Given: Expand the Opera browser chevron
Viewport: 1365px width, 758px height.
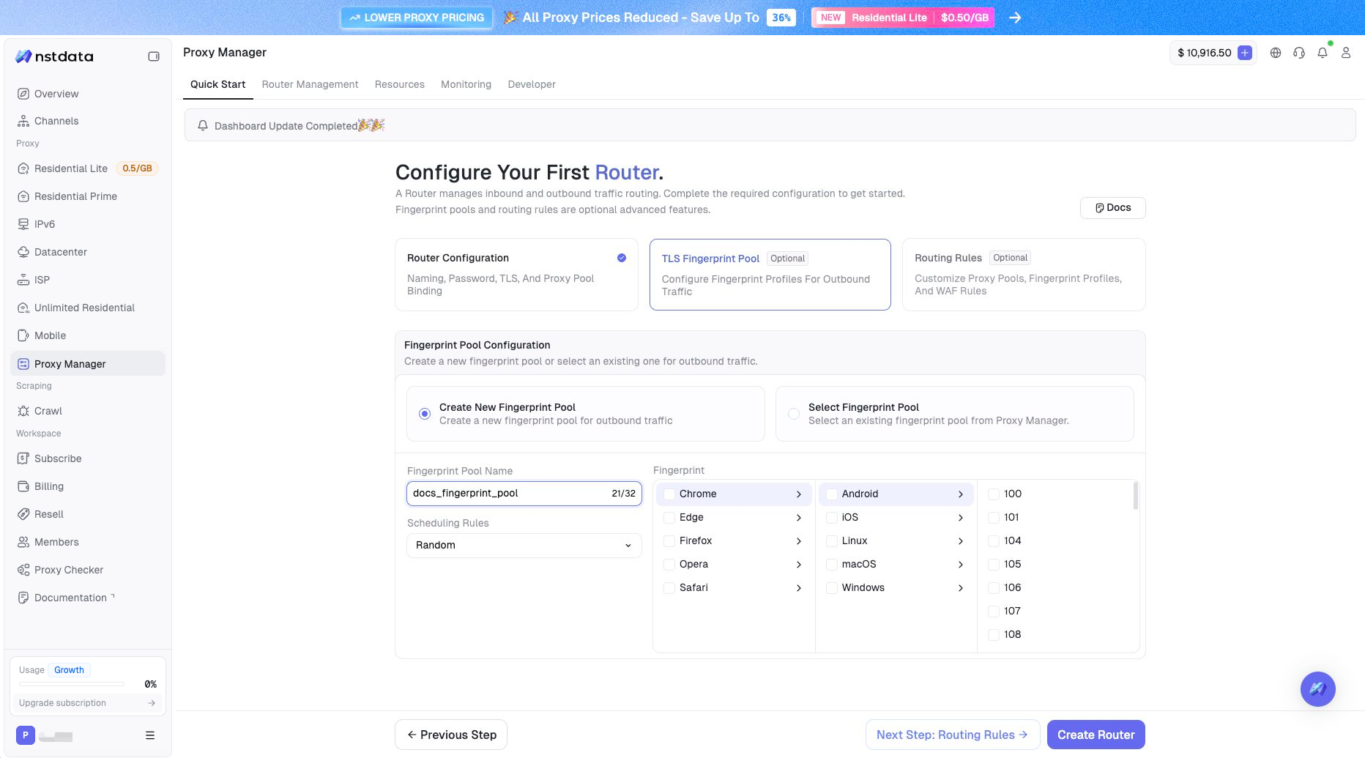Looking at the screenshot, I should pyautogui.click(x=799, y=565).
